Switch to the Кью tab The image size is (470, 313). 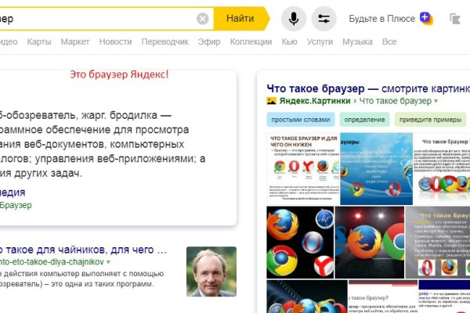tap(289, 41)
